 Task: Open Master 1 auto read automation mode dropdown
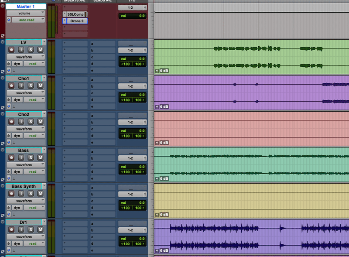point(28,20)
